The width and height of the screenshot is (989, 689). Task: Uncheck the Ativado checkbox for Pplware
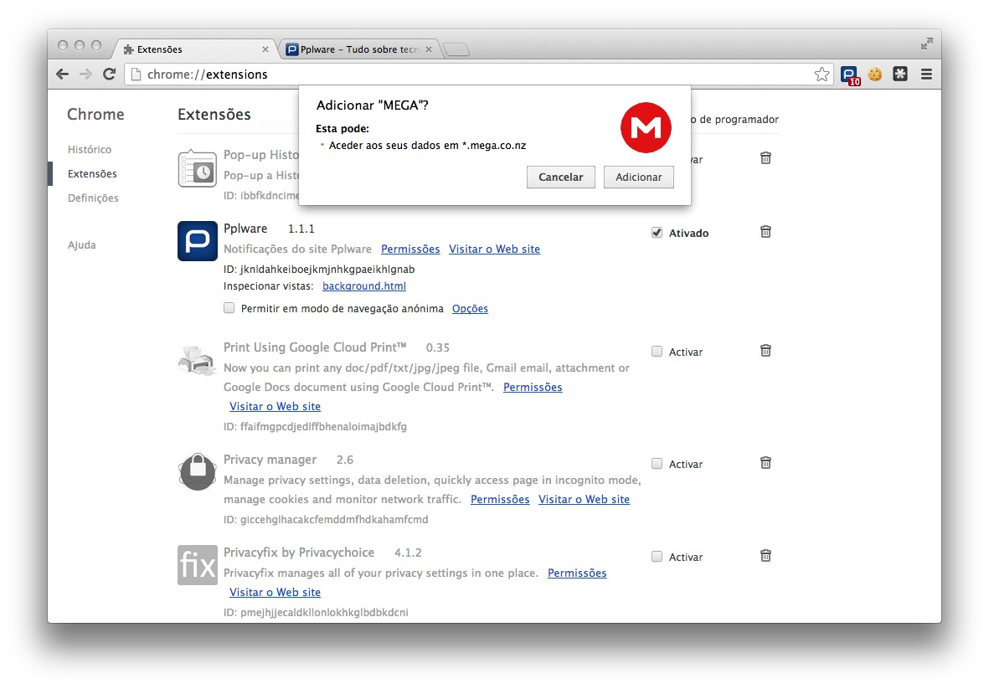coord(657,233)
